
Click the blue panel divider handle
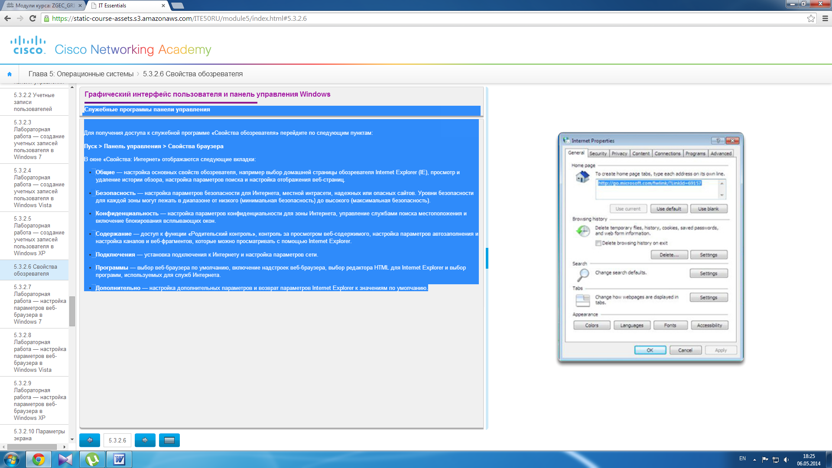point(487,258)
